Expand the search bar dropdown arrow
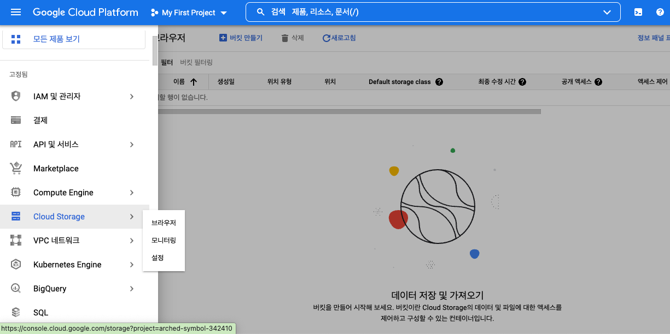 pos(607,12)
